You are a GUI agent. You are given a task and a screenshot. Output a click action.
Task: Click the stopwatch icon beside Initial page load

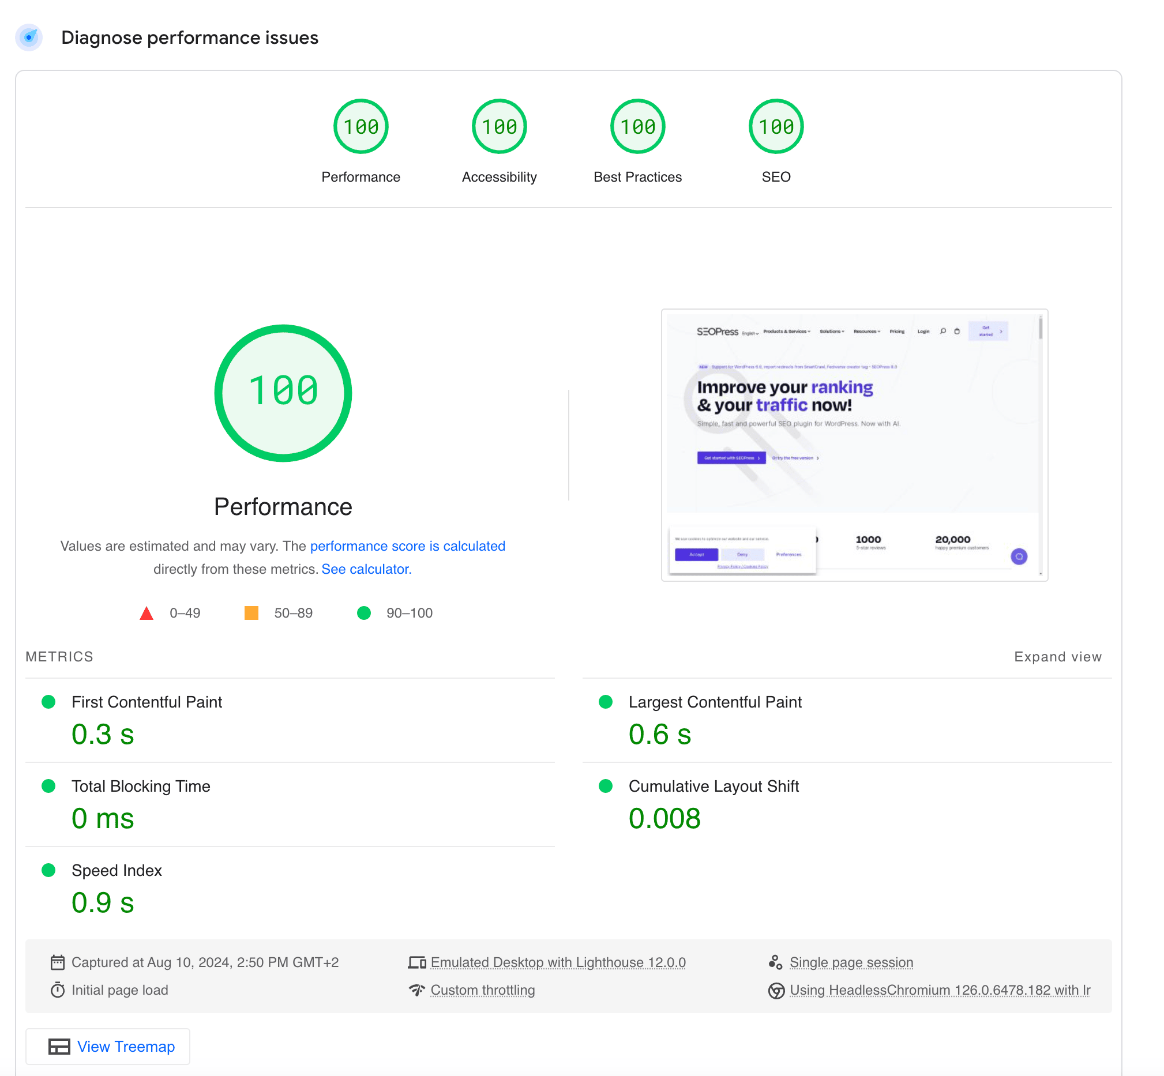click(x=57, y=990)
